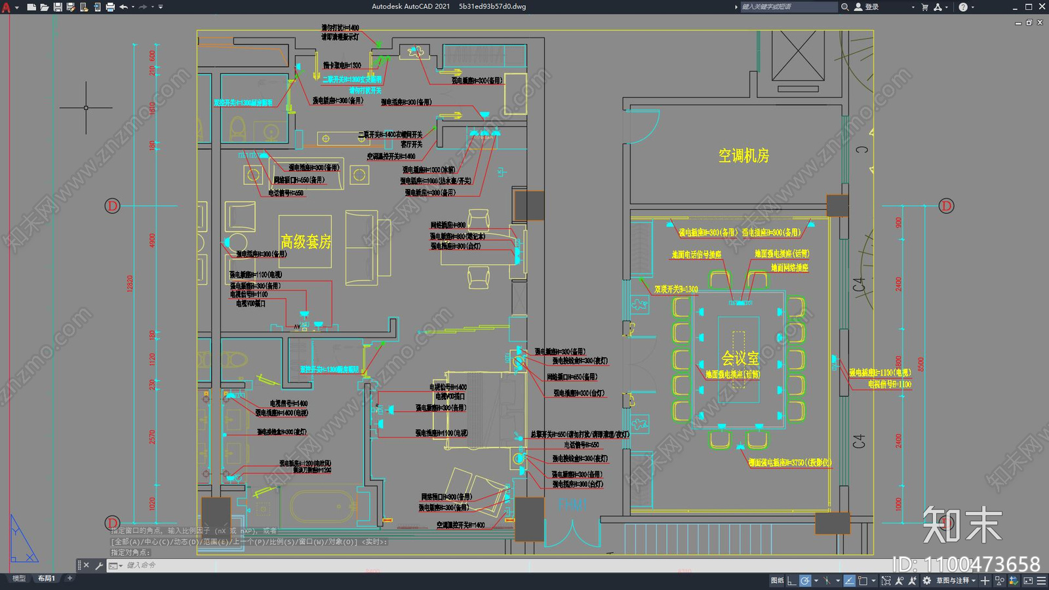
Task: Toggle Polar Tracking in status bar
Action: click(805, 580)
